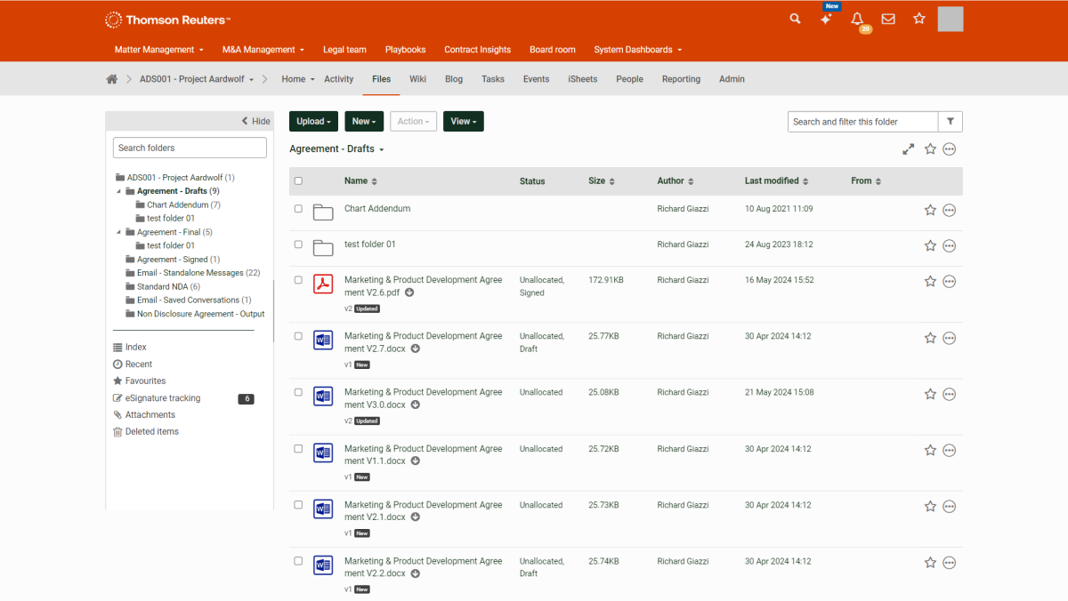Open notifications bell icon
Viewport: 1068px width, 601px height.
(x=857, y=19)
